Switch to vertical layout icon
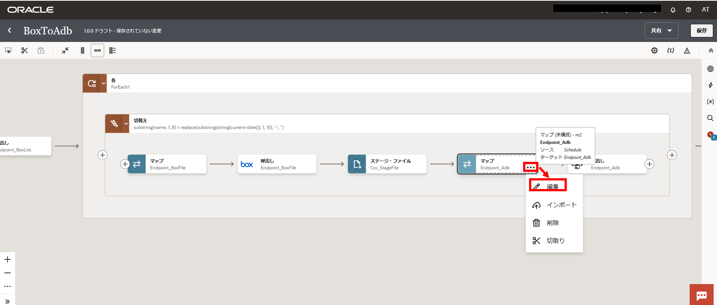Image resolution: width=717 pixels, height=305 pixels. (83, 50)
